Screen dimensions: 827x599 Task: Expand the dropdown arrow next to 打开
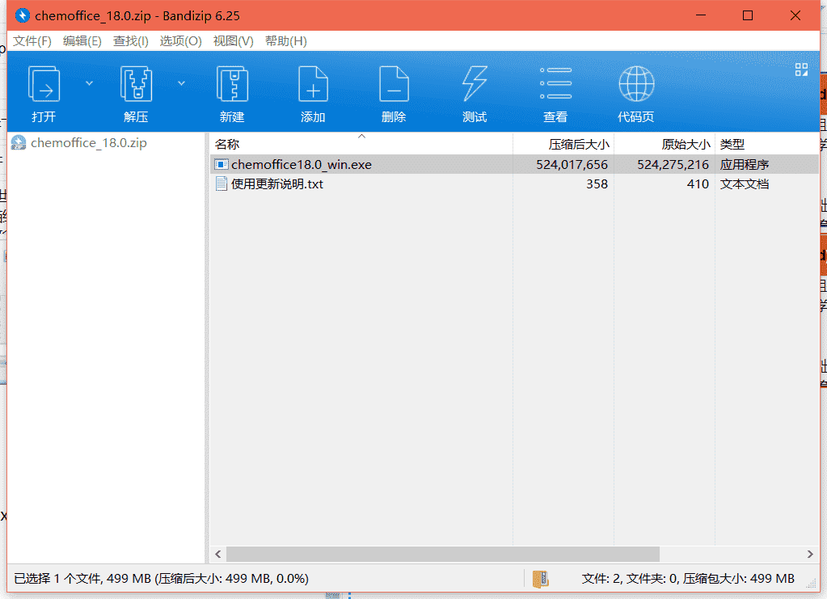click(89, 82)
